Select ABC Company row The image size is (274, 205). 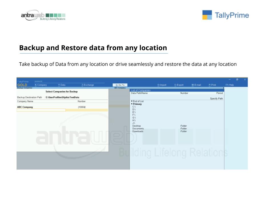(x=62, y=107)
